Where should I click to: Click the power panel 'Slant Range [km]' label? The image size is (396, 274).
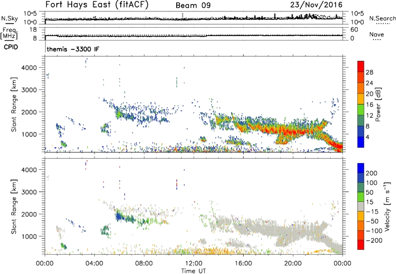(14, 104)
